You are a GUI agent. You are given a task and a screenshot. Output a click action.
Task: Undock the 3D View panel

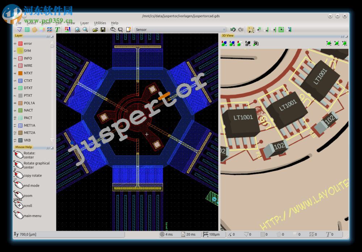click(x=342, y=36)
